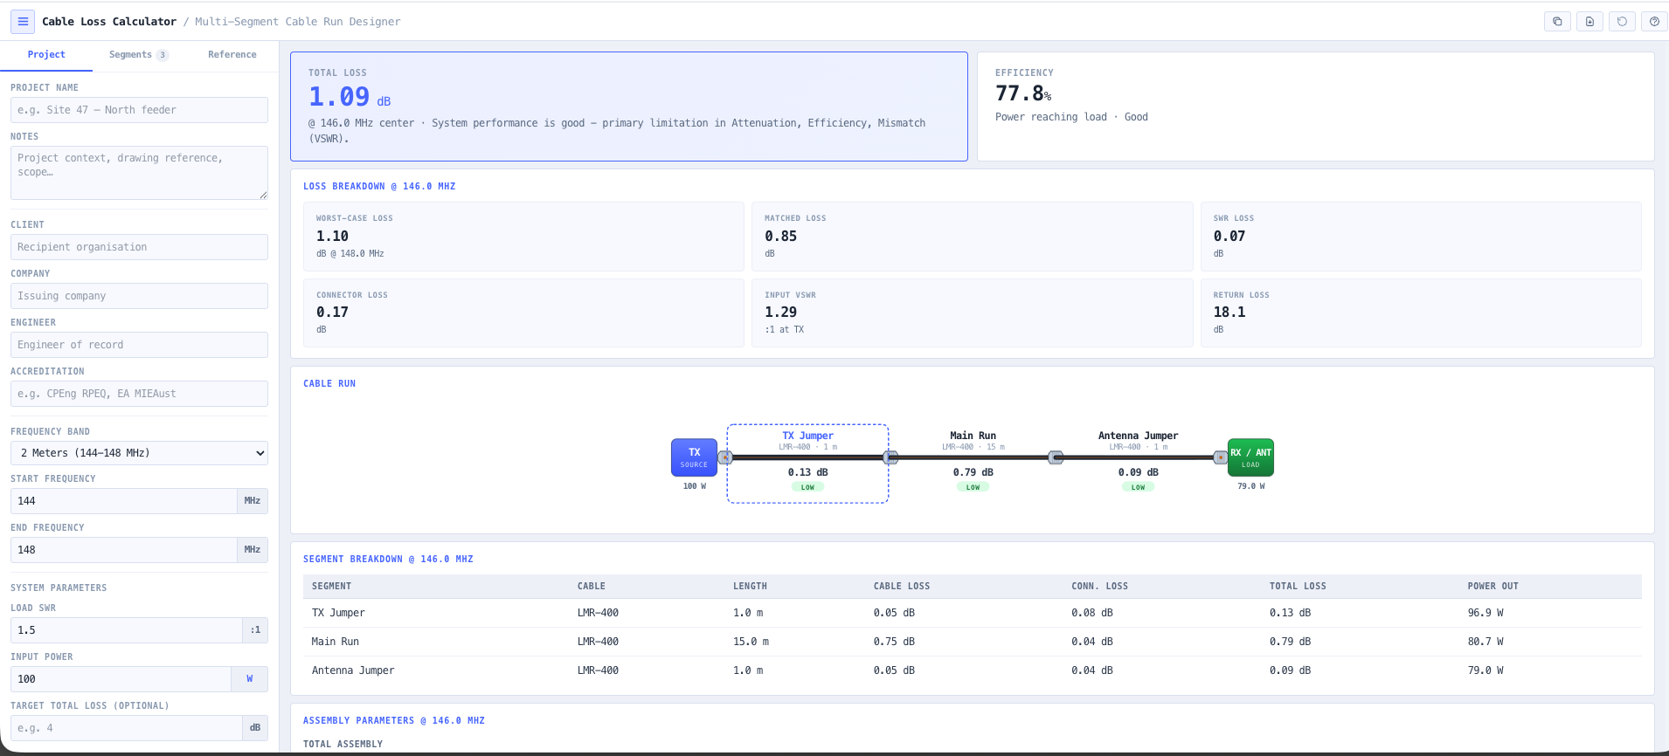Click the 96.9 W power out value
The width and height of the screenshot is (1669, 756).
(1485, 613)
